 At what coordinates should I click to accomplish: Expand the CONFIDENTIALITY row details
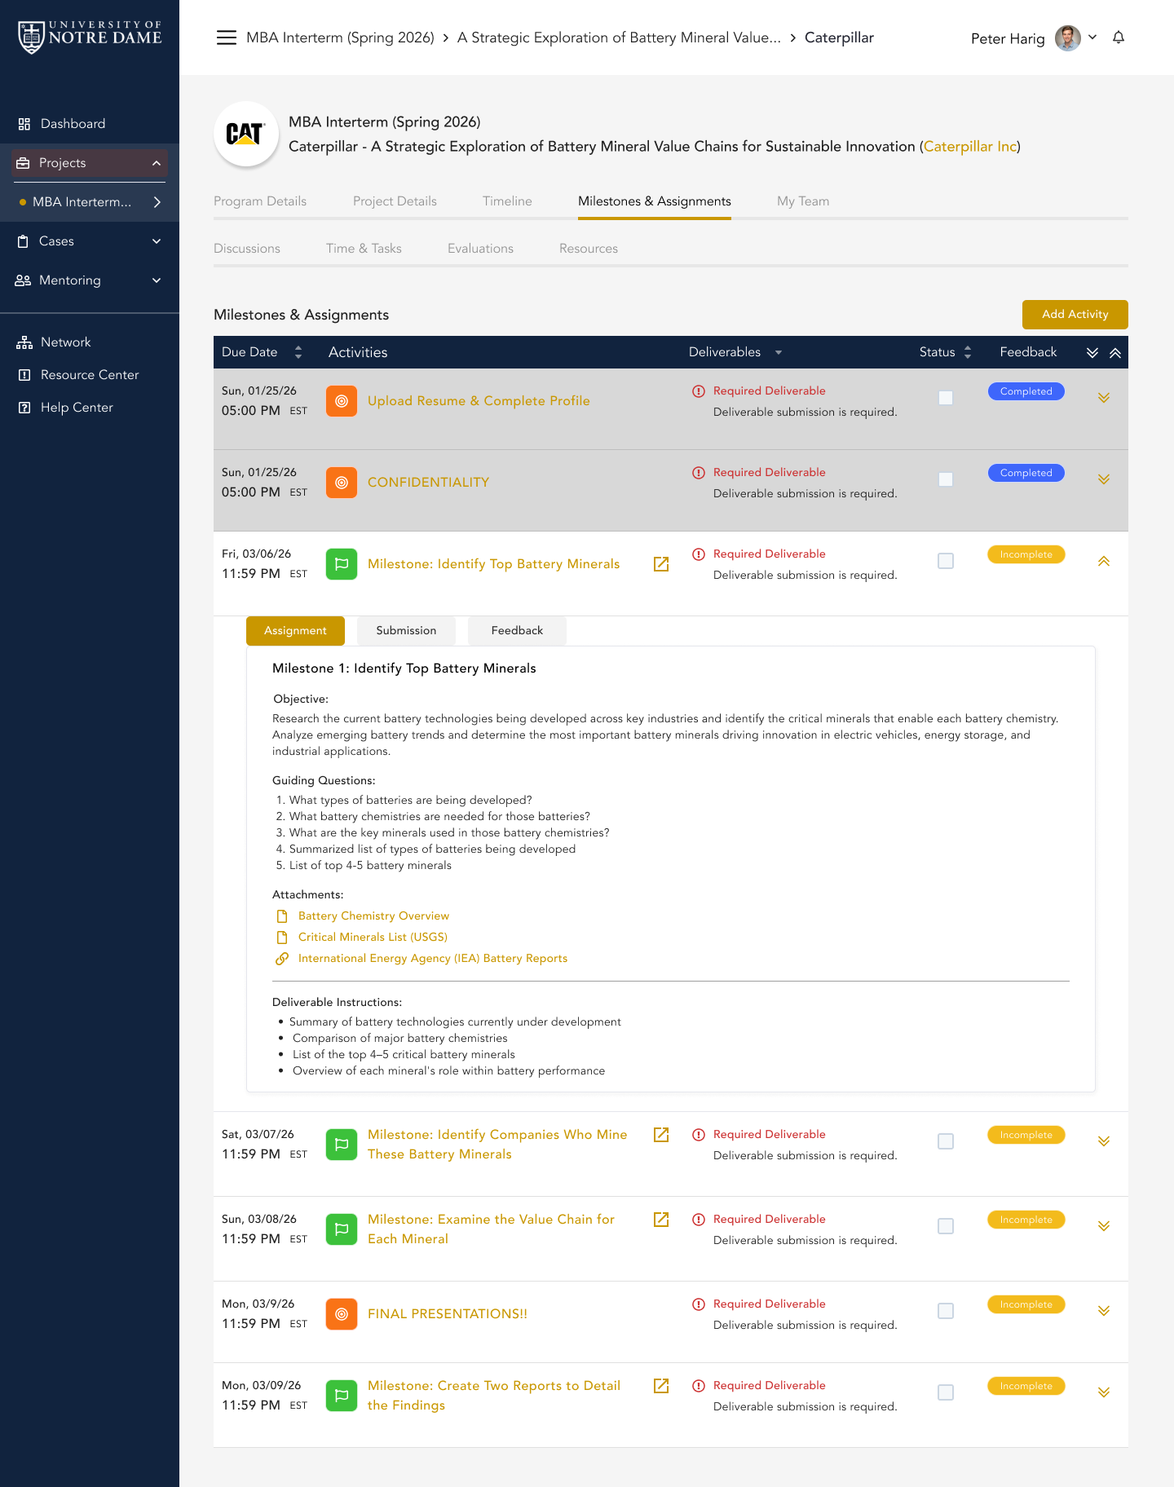coord(1104,479)
